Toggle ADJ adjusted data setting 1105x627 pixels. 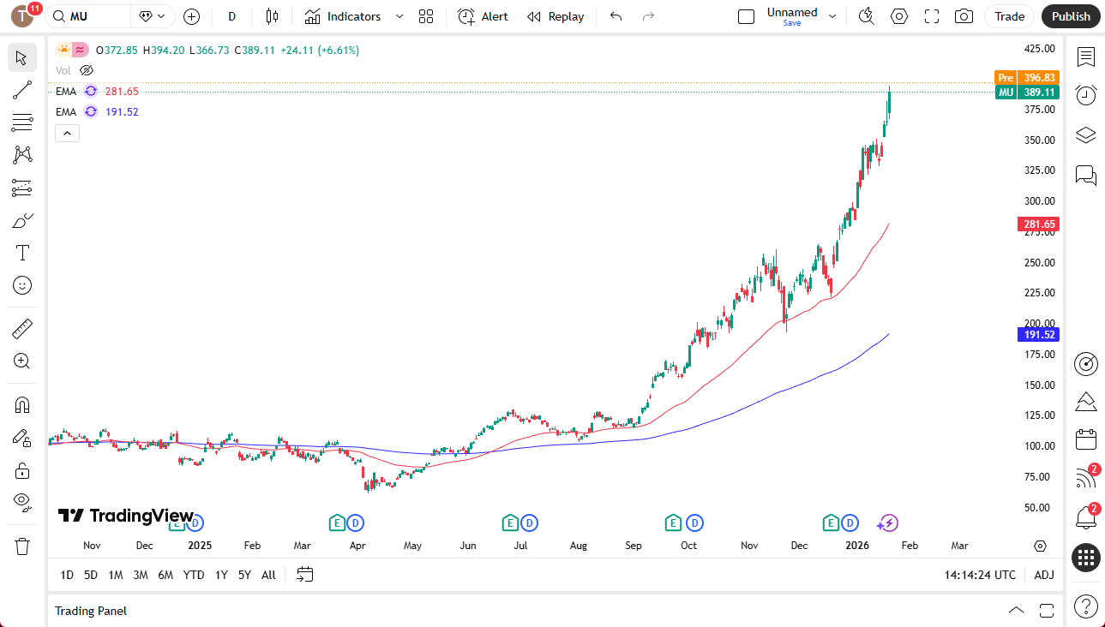(x=1044, y=575)
